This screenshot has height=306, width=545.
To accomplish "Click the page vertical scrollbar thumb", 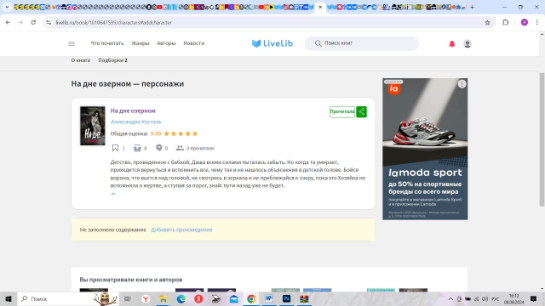I will [542, 139].
